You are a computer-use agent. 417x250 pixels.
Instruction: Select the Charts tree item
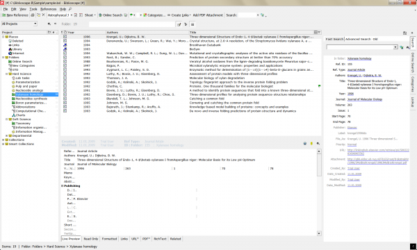[x=20, y=115]
